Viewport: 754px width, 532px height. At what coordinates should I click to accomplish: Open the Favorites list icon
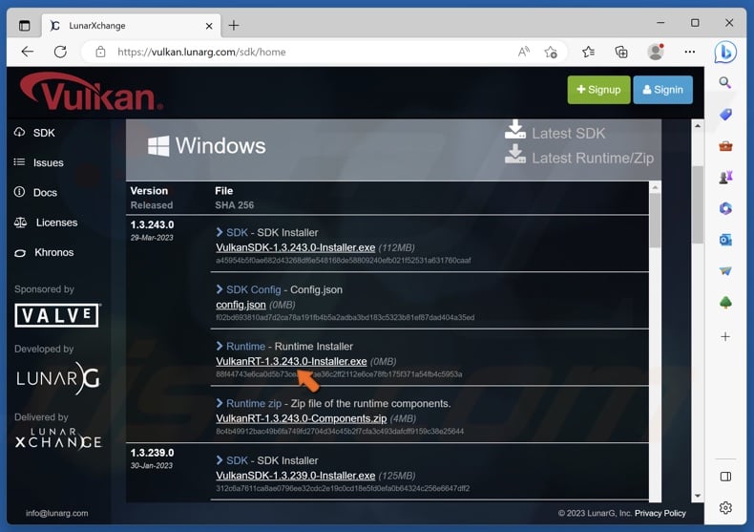click(x=588, y=52)
